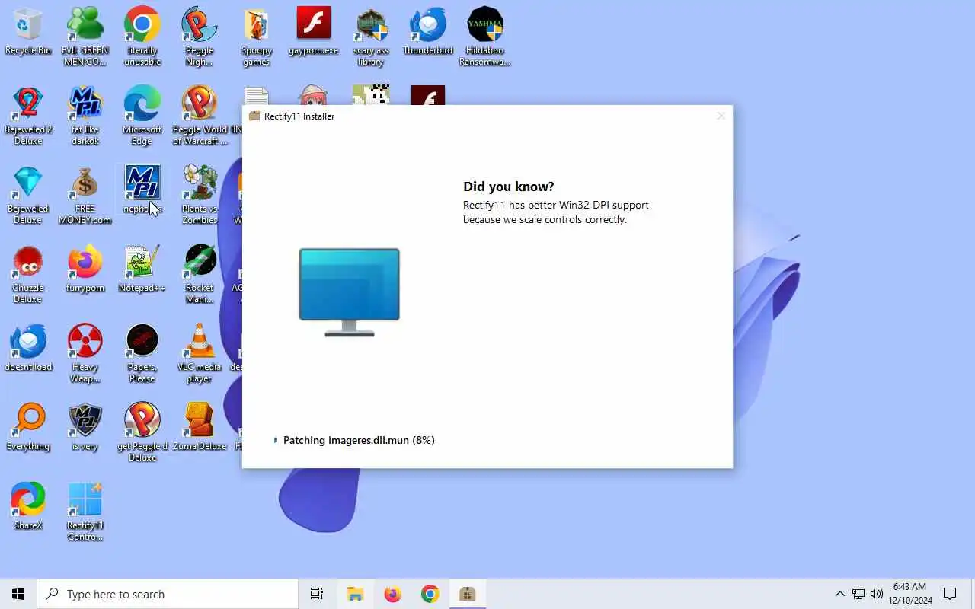The height and width of the screenshot is (609, 975).
Task: Click the Did you know? heading
Action: pyautogui.click(x=509, y=187)
